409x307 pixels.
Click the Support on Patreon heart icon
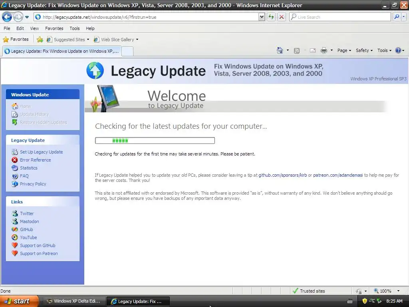(x=15, y=253)
